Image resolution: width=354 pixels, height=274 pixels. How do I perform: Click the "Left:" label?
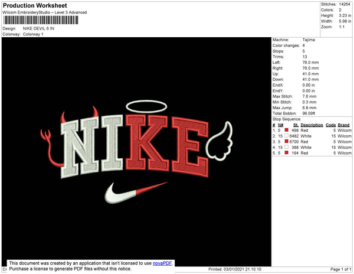[x=276, y=63]
